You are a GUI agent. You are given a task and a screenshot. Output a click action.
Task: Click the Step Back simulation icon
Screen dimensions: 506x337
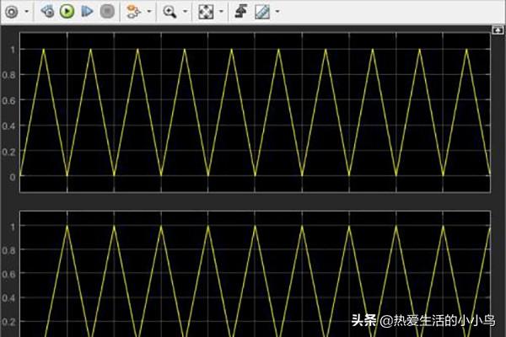click(47, 12)
